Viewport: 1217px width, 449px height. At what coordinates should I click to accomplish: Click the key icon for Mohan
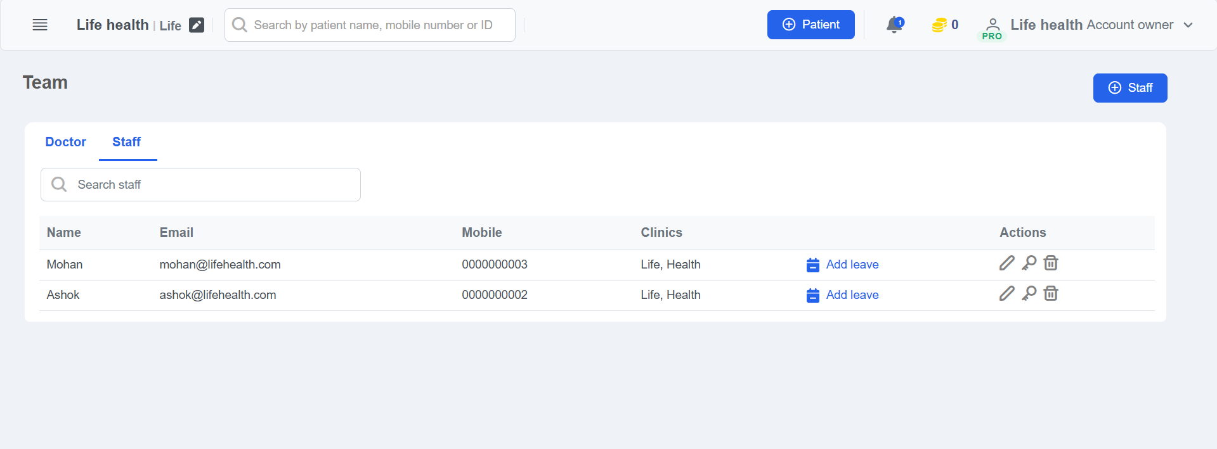tap(1029, 263)
